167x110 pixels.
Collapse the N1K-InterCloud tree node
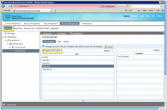(8, 44)
